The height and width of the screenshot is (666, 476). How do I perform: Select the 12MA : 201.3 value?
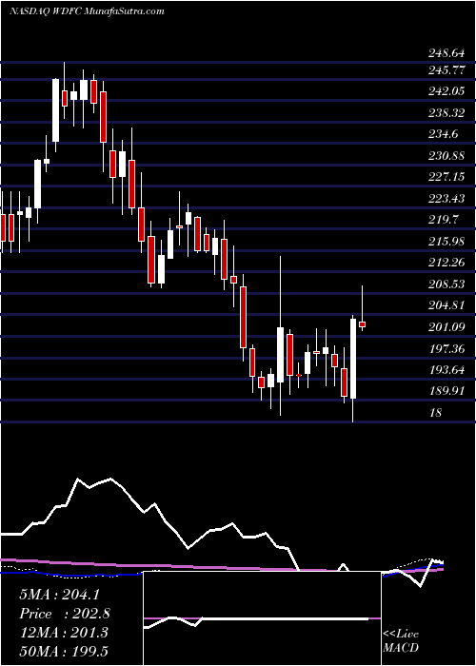click(64, 633)
